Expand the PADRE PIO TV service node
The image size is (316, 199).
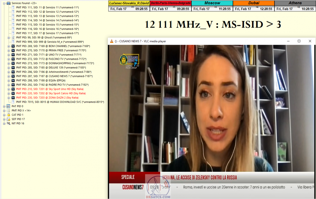(x=9, y=85)
